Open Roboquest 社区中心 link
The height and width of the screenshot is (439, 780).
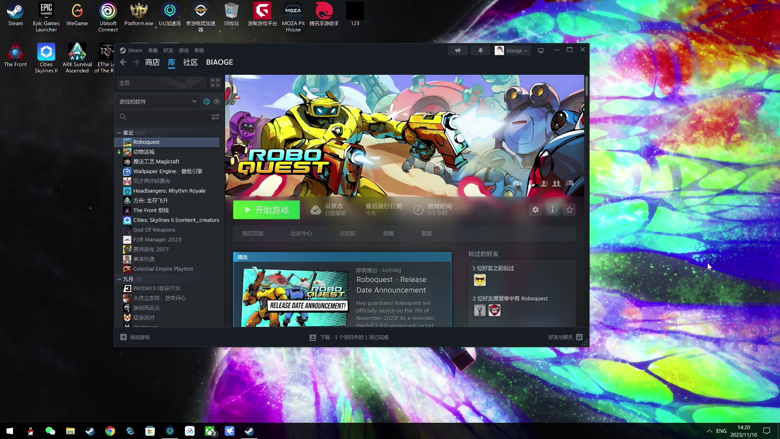[301, 234]
